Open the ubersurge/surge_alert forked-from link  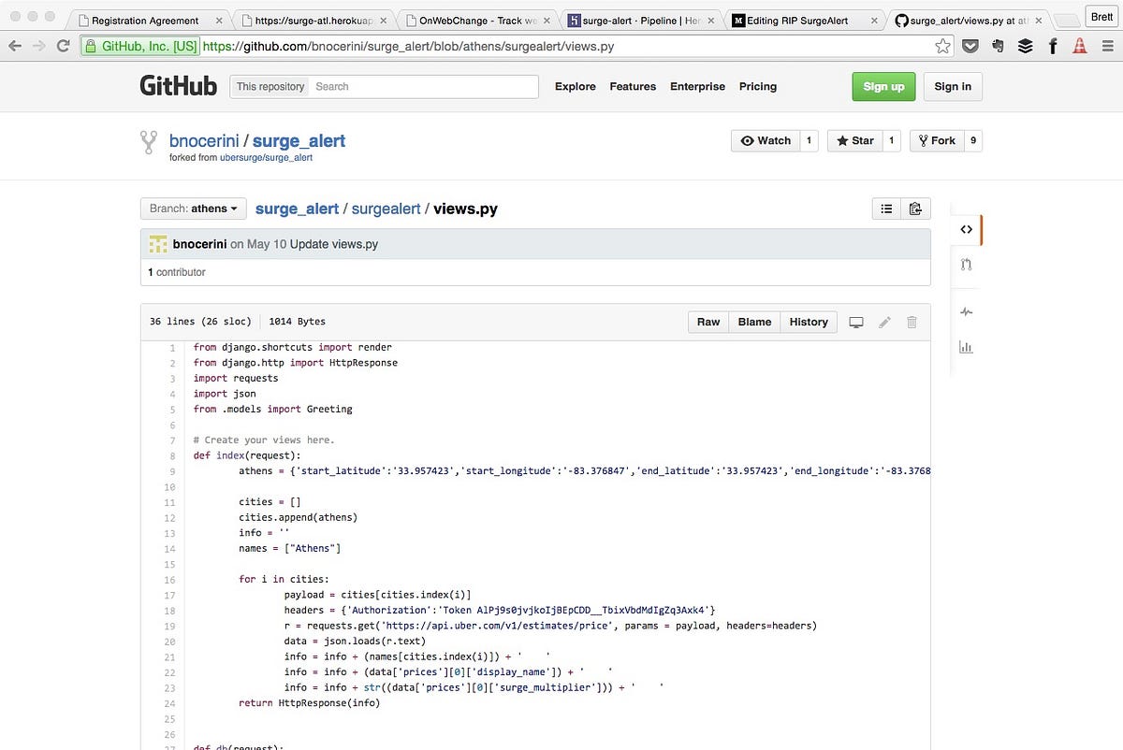point(266,158)
